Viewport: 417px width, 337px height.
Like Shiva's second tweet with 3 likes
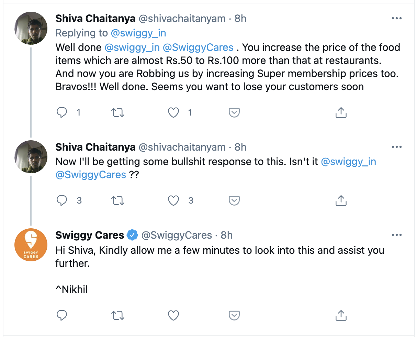(x=174, y=200)
